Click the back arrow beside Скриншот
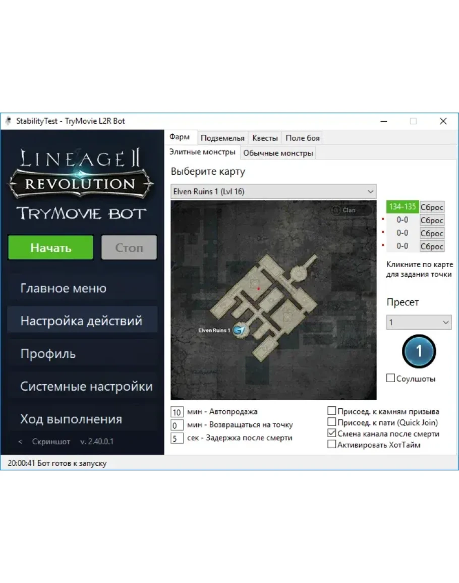 (x=20, y=442)
